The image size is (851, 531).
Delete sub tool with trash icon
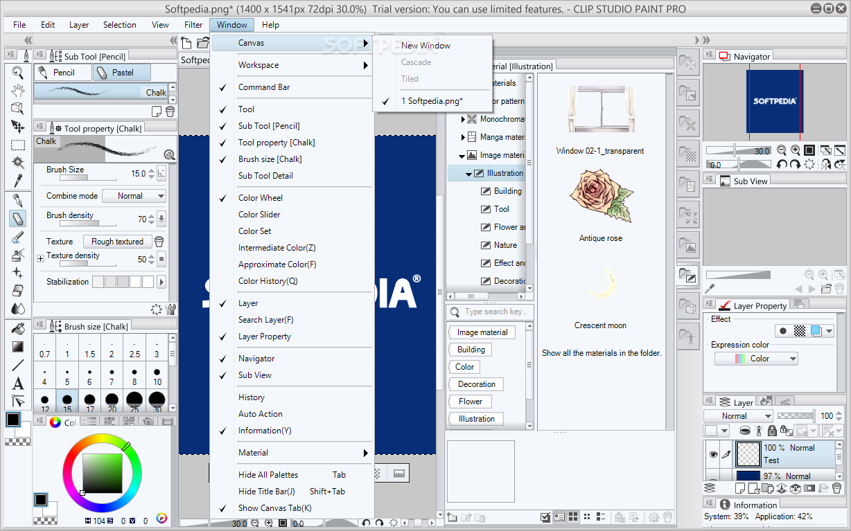click(x=170, y=111)
